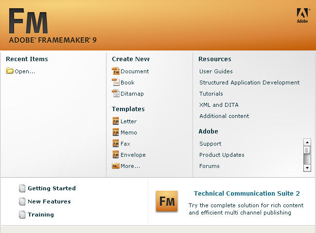Click the Ditamap XML icon
Screen dimensions: 316x233
tap(116, 93)
